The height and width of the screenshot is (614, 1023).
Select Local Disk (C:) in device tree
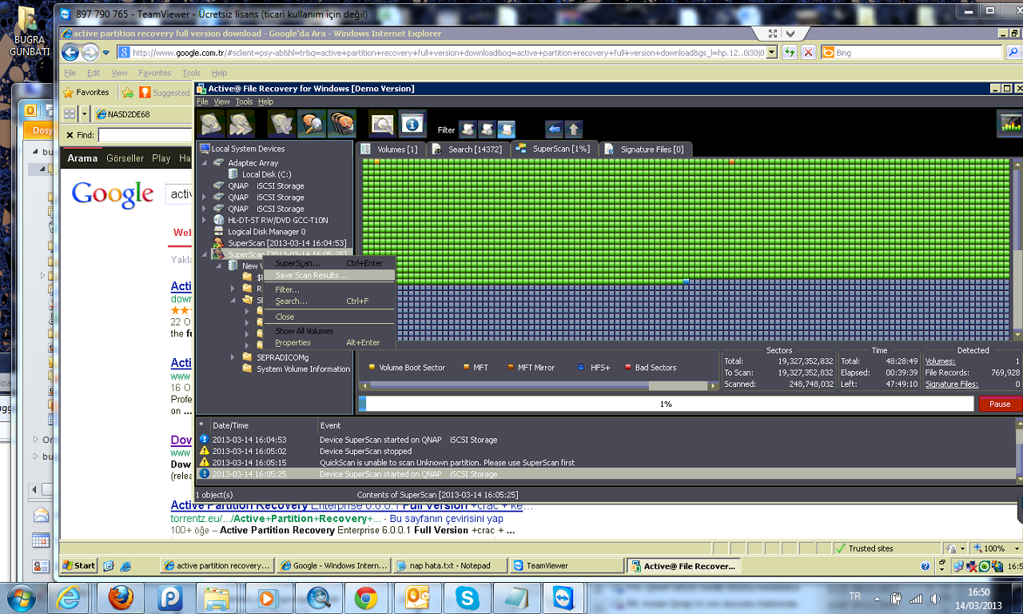[267, 174]
